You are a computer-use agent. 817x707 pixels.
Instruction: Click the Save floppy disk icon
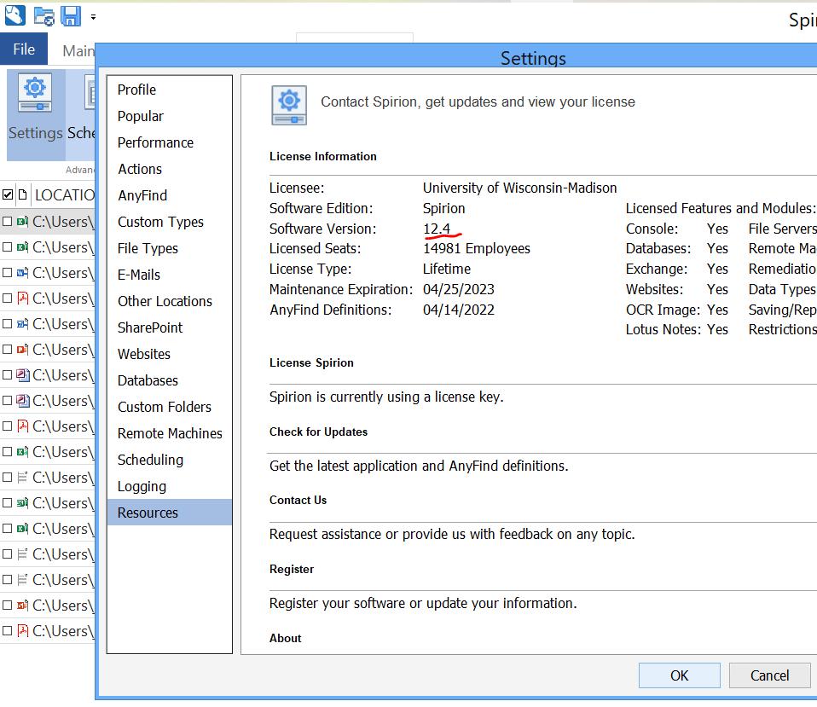[70, 16]
